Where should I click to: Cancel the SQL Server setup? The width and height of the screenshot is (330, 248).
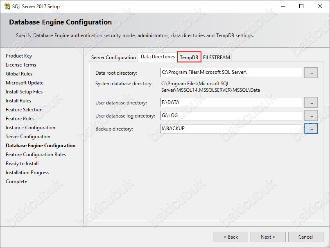pos(305,237)
